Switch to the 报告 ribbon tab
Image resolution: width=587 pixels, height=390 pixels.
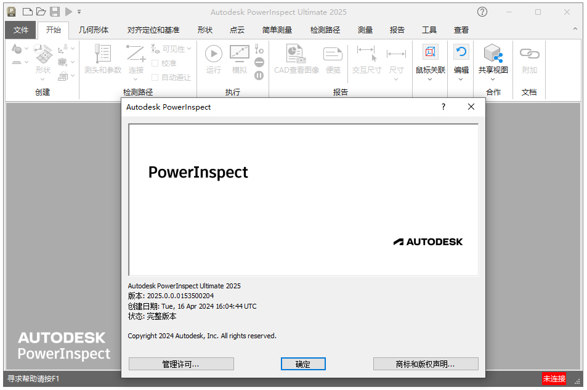pyautogui.click(x=397, y=30)
